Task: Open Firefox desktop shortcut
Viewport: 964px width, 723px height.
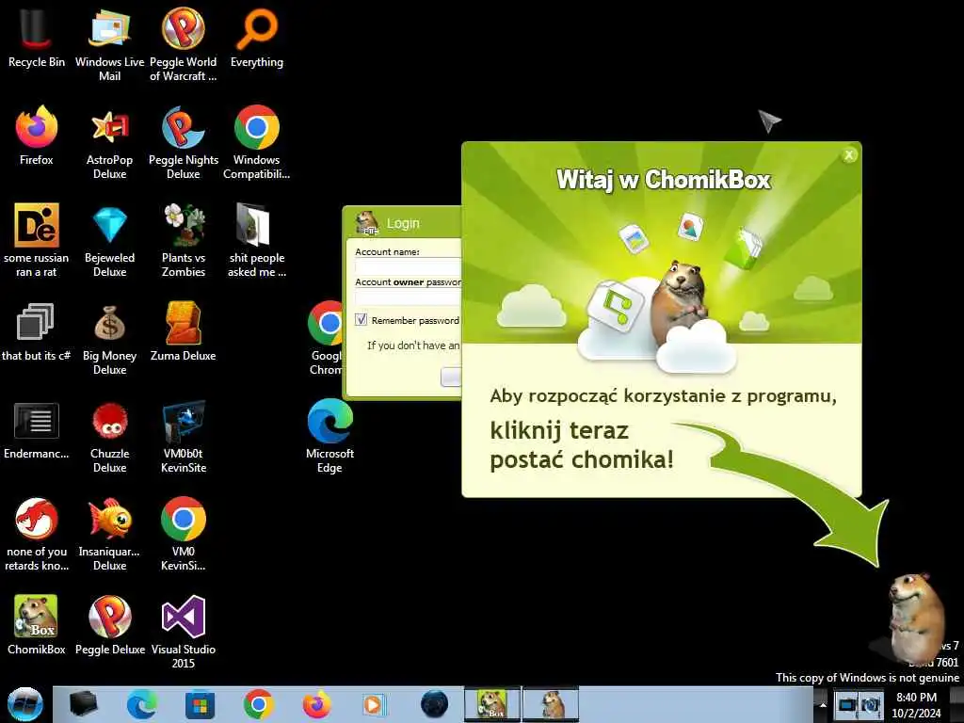Action: (37, 136)
